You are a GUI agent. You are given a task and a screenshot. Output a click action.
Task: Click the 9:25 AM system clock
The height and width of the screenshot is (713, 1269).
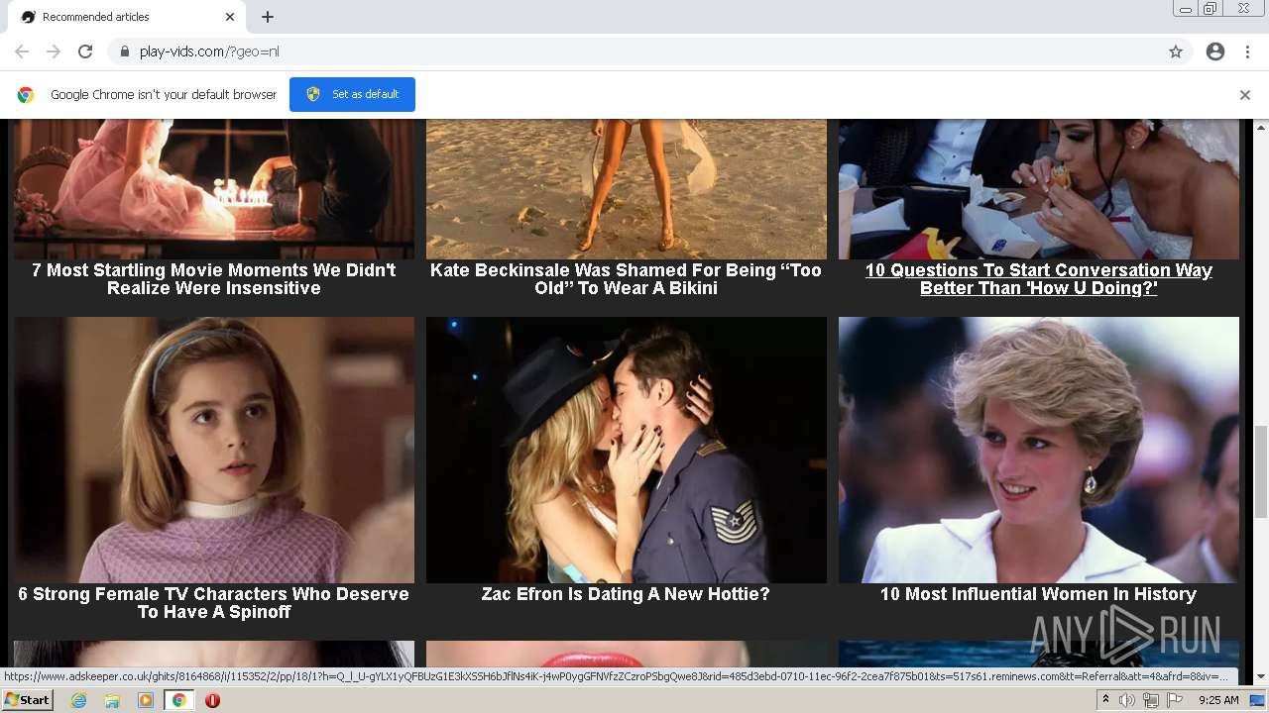click(x=1218, y=700)
